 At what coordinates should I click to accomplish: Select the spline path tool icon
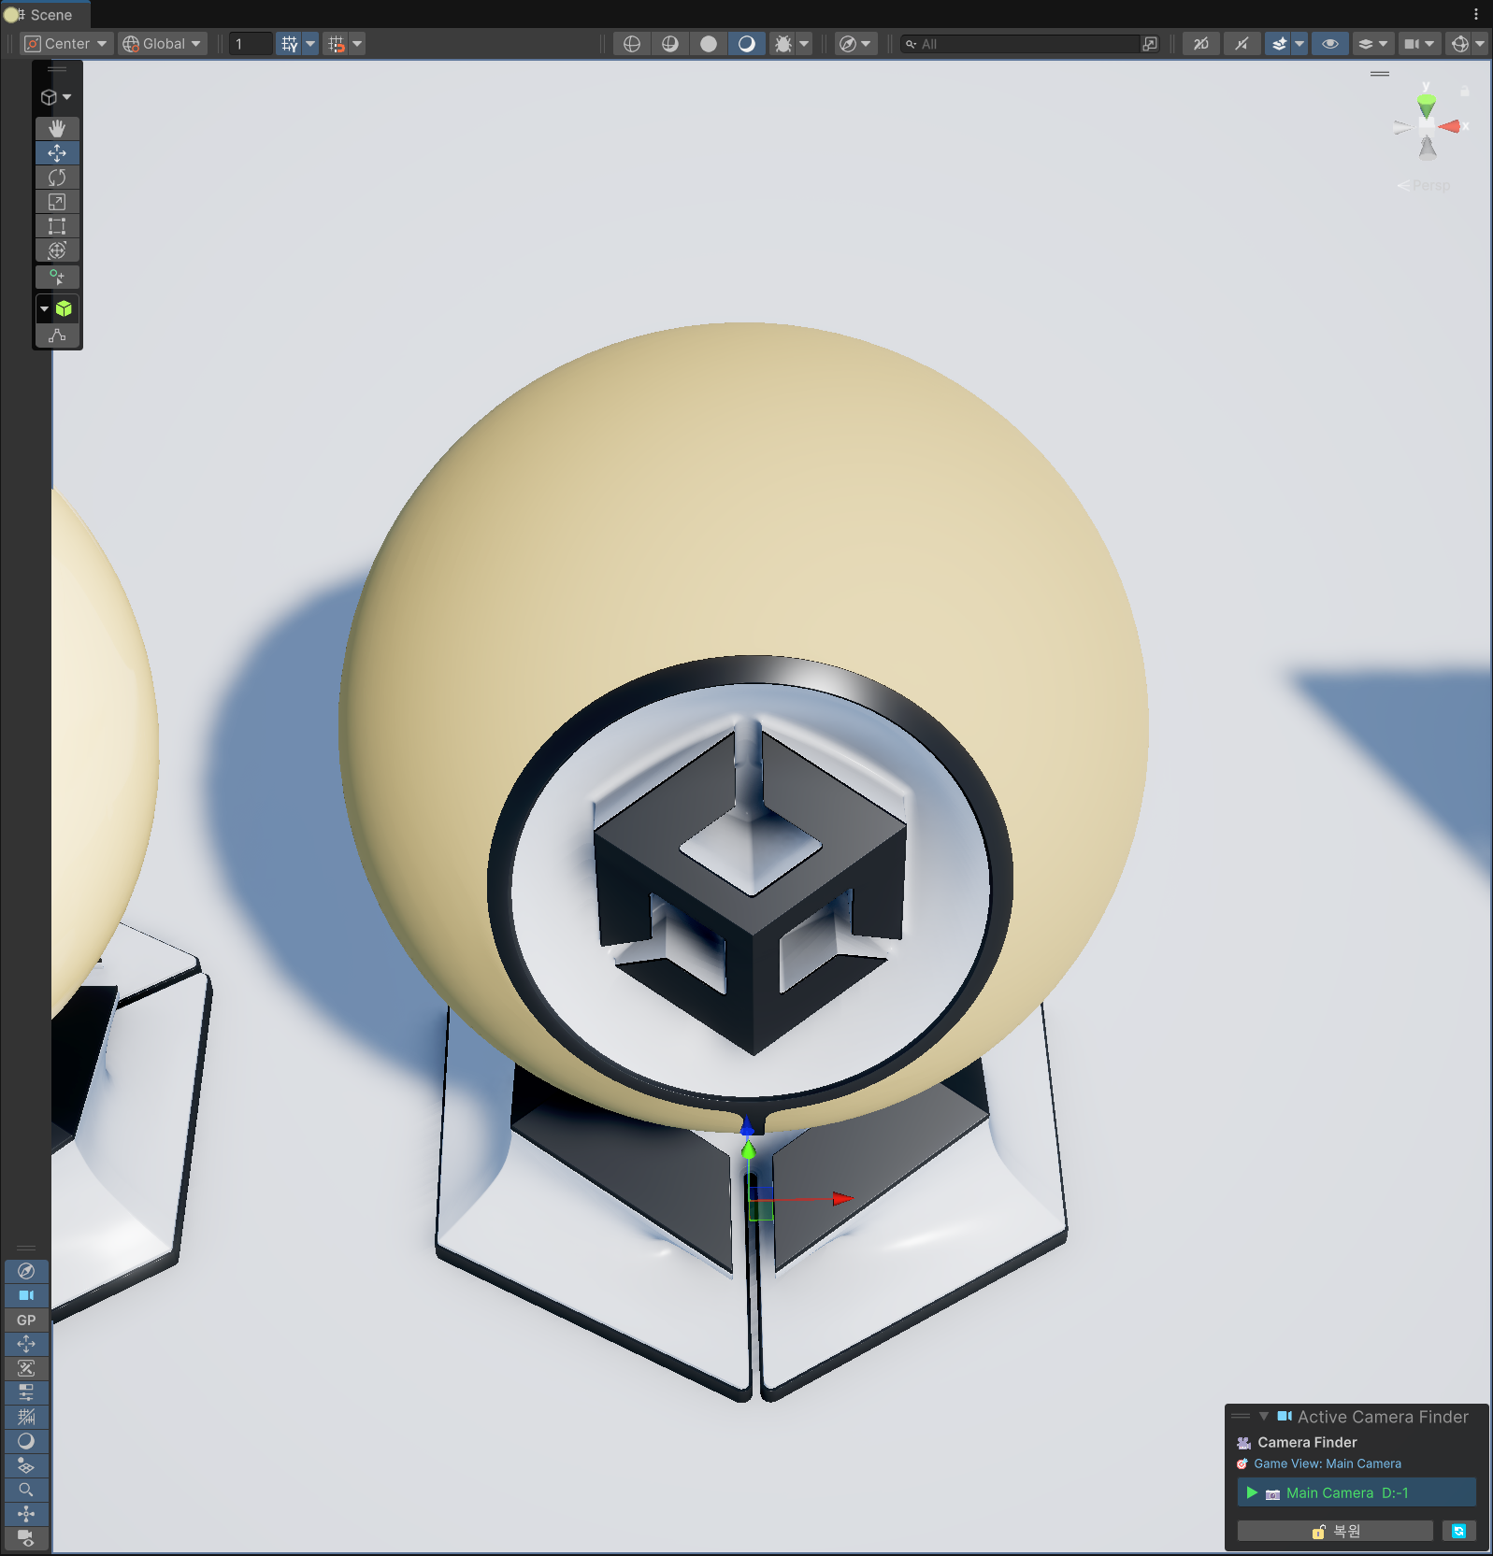coord(57,335)
